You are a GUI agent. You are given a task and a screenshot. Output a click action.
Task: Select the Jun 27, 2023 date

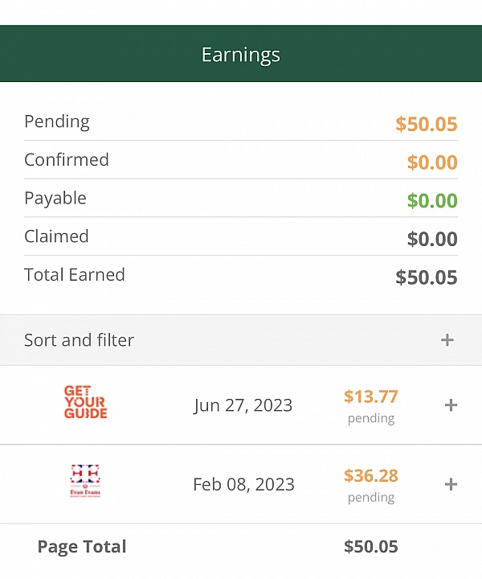243,405
